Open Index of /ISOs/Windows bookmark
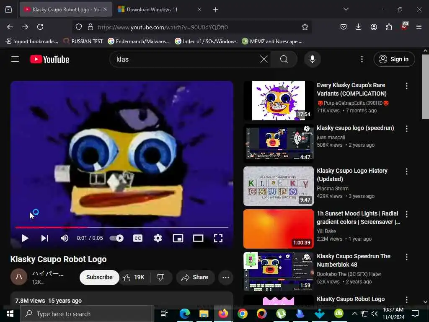Screen dimensions: 429x322 [x=206, y=42]
